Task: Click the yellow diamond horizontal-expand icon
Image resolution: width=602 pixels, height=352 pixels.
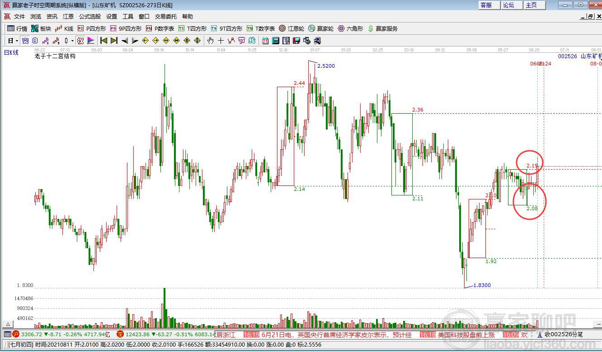Action: [x=166, y=41]
